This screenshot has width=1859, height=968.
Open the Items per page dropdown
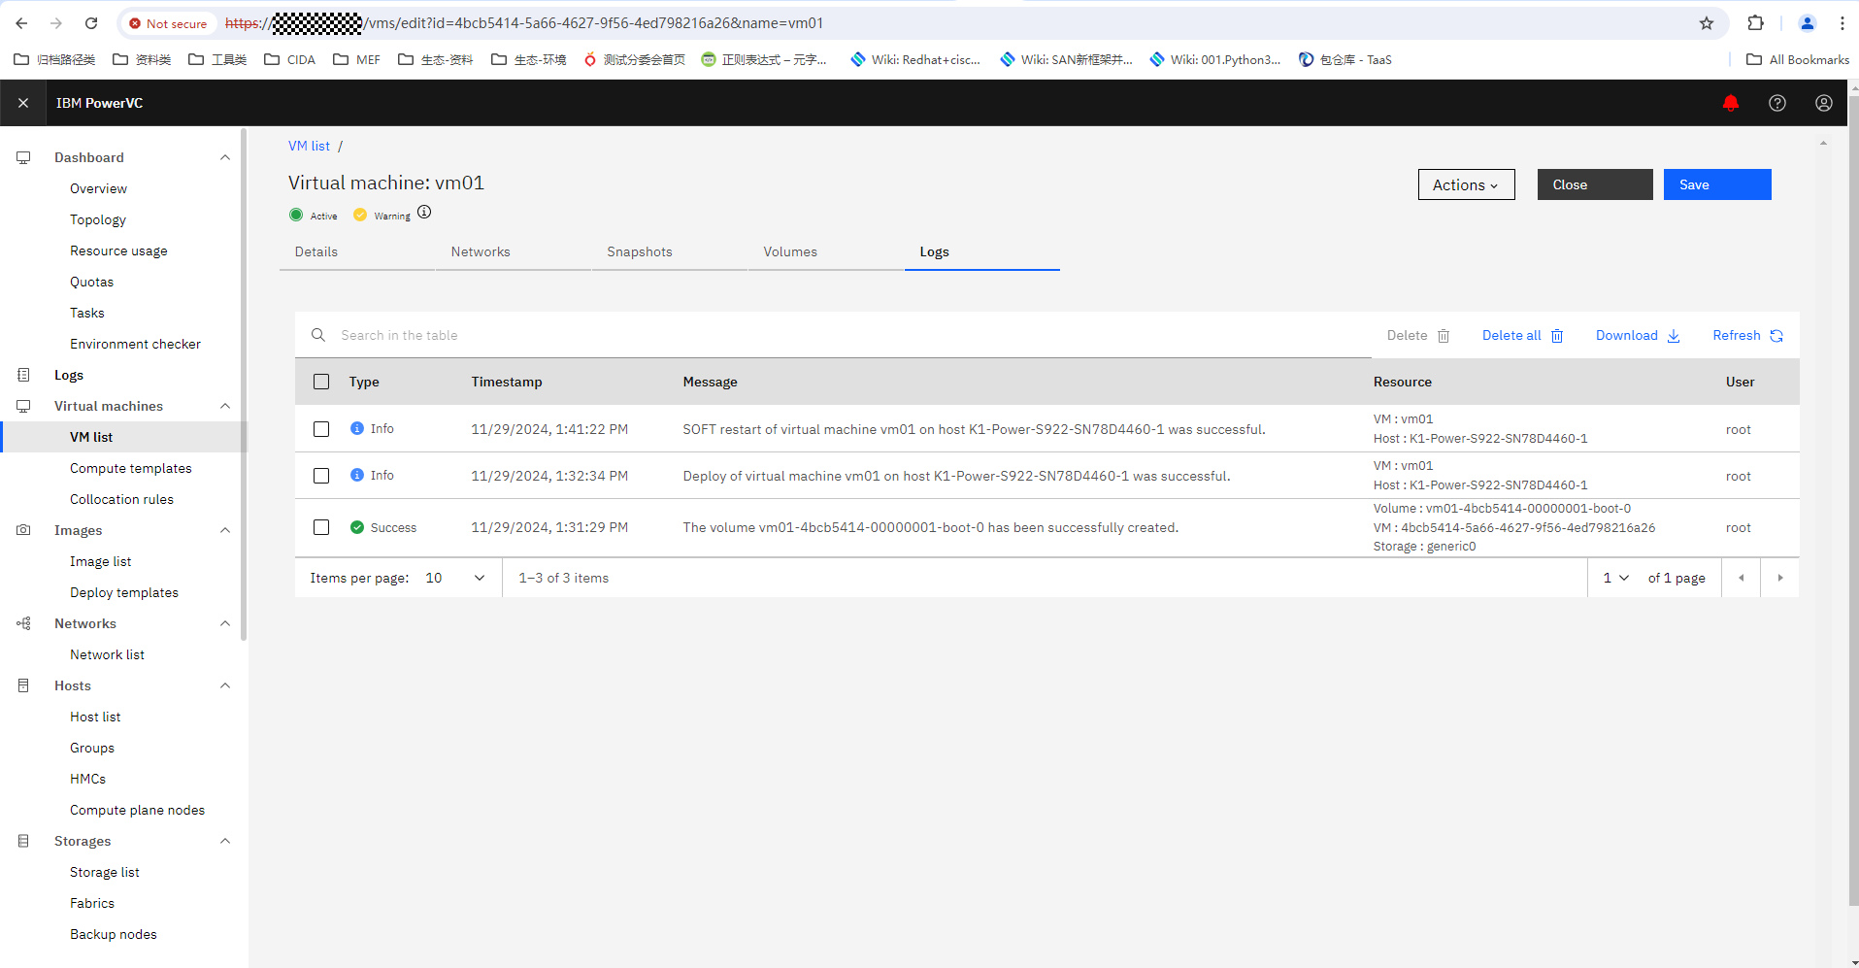click(x=455, y=578)
